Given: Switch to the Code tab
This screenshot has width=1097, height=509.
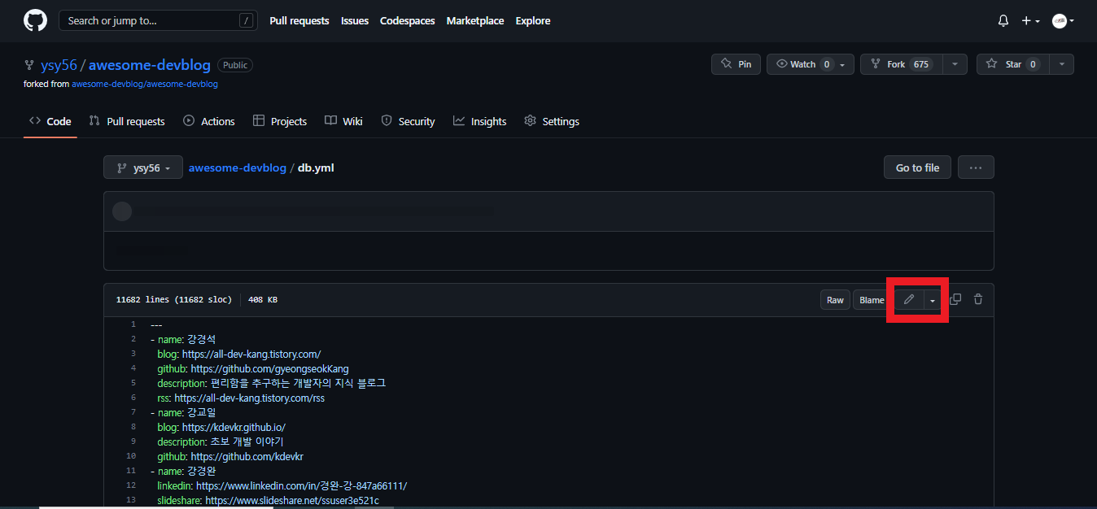Looking at the screenshot, I should [x=50, y=121].
